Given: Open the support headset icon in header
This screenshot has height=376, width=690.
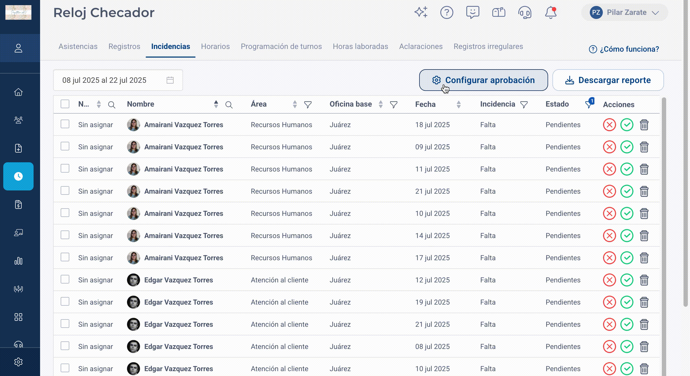Looking at the screenshot, I should (525, 12).
